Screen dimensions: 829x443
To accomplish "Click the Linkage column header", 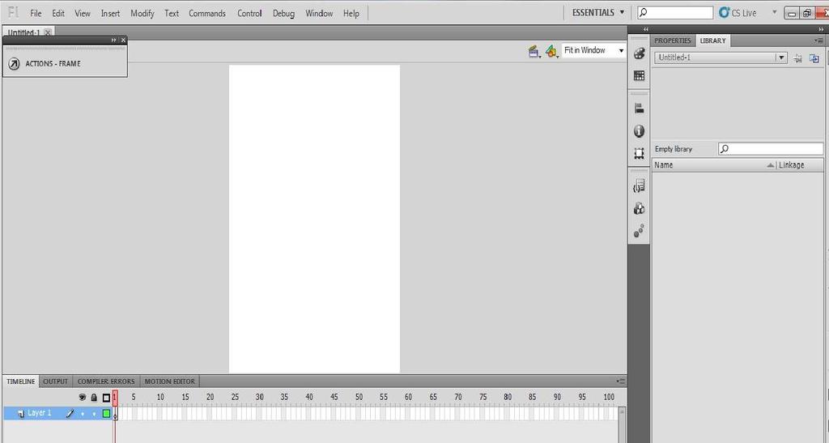I will 800,165.
